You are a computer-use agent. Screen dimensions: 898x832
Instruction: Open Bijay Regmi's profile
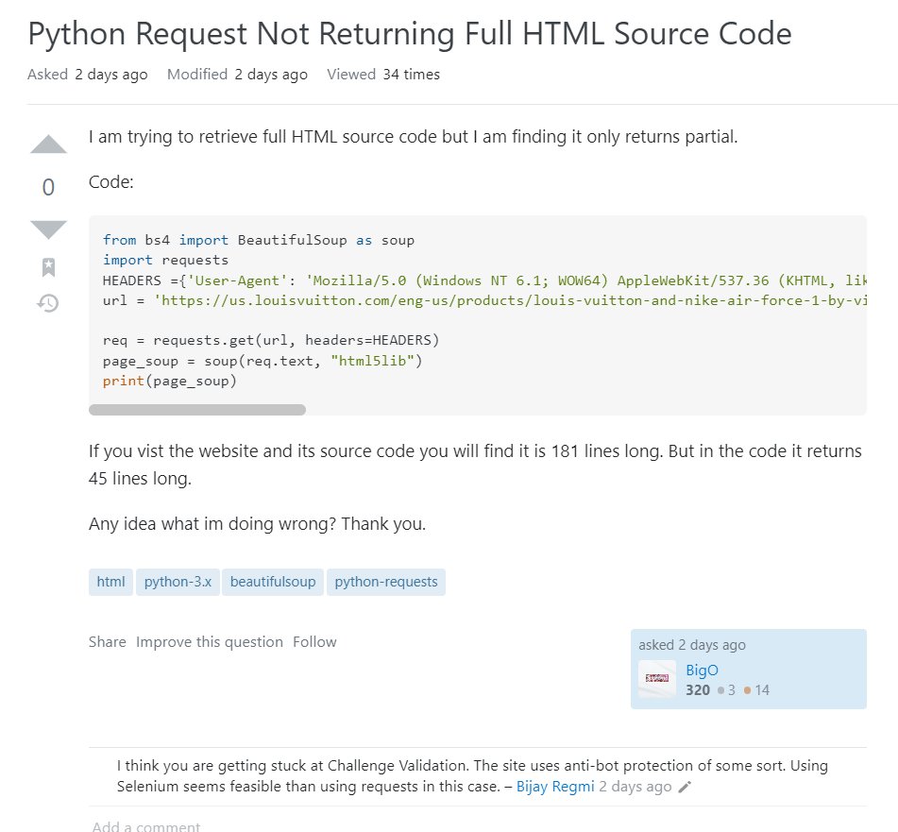click(555, 787)
